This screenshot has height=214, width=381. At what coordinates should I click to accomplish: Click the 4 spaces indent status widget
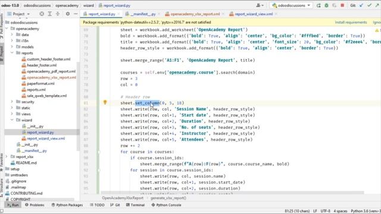(x=341, y=211)
